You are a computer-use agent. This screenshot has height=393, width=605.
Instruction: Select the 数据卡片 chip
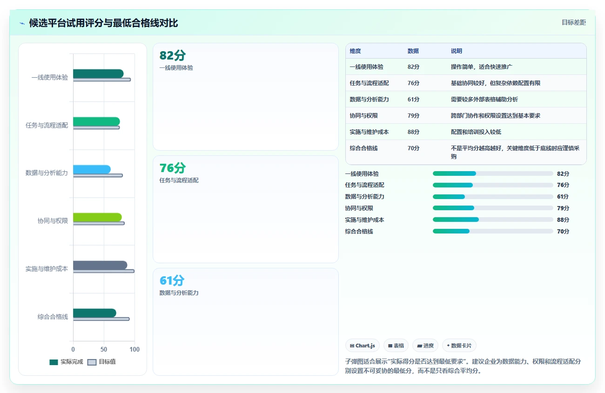(x=459, y=346)
